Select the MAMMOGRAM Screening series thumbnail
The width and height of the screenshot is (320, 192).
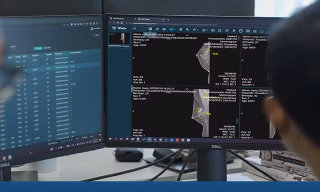119,38
